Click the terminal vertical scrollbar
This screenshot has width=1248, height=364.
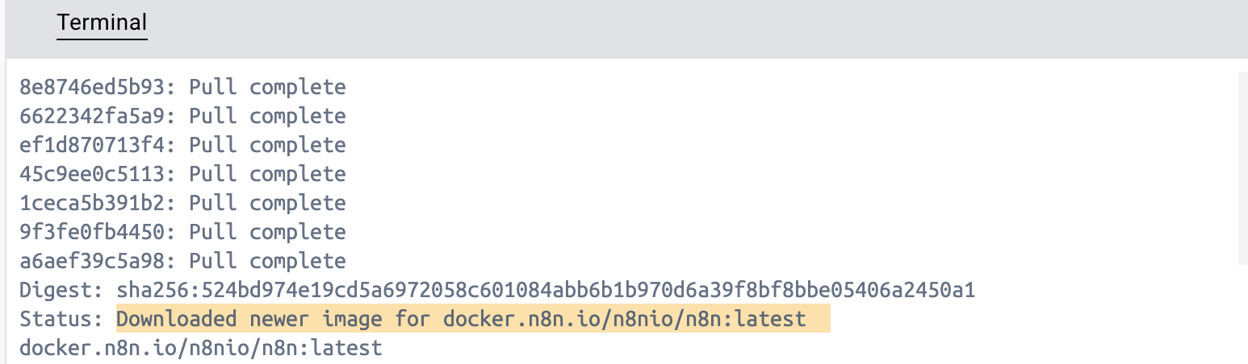[x=1242, y=168]
